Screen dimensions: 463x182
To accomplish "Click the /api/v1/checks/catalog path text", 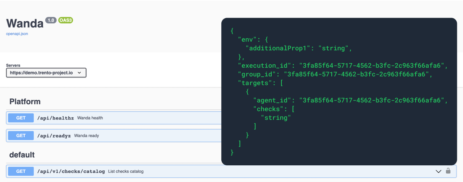I will (71, 171).
